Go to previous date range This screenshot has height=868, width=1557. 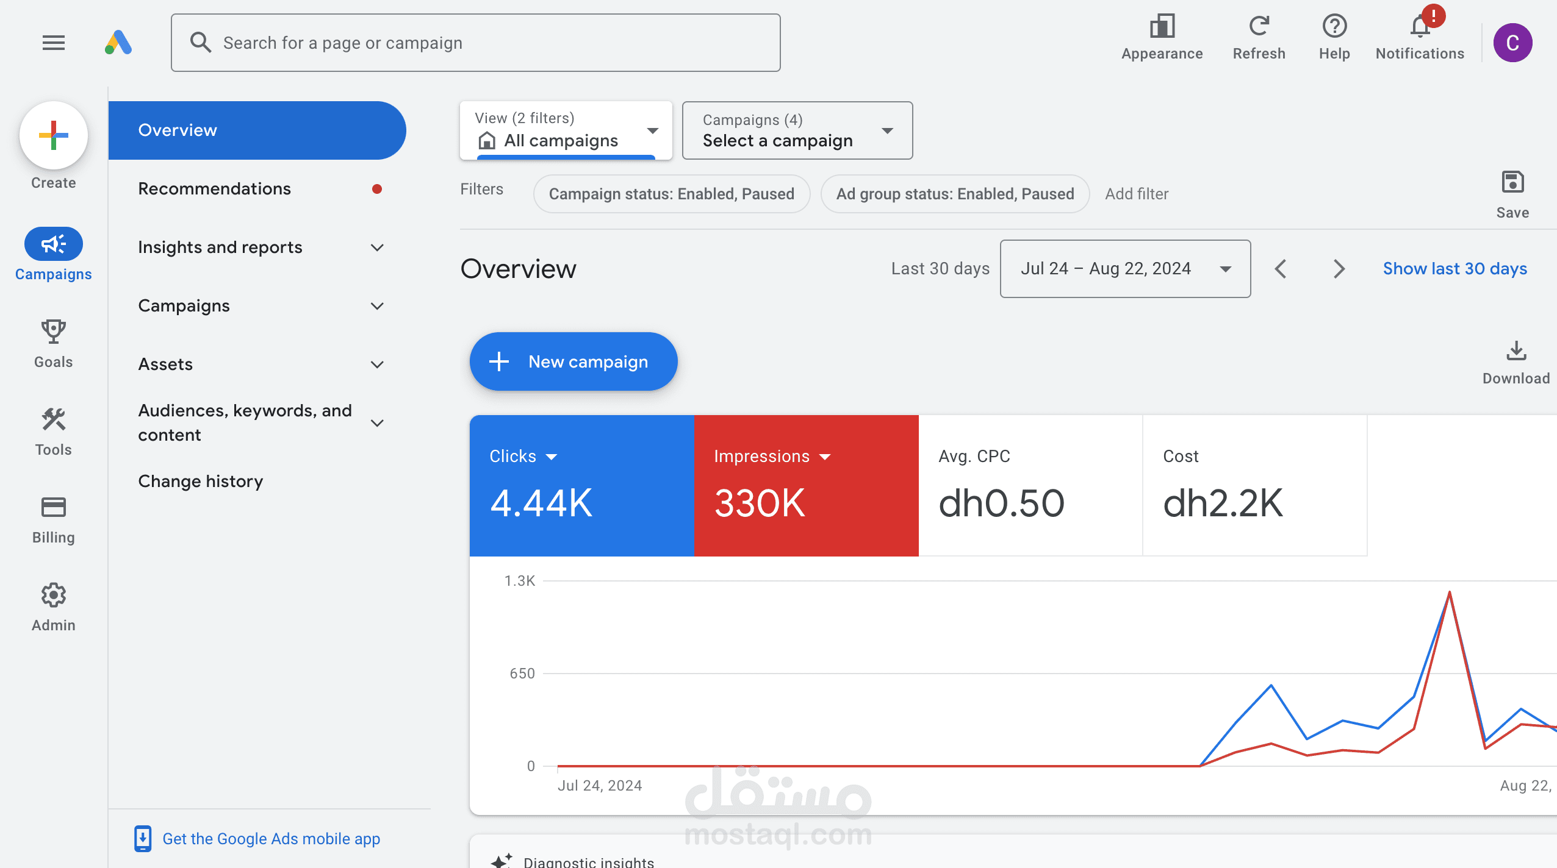point(1281,269)
